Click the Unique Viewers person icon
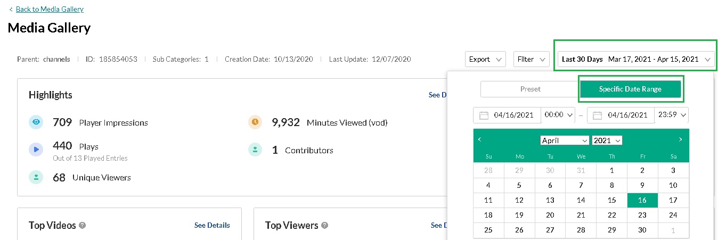Screen dimensions: 718x240 (36, 177)
